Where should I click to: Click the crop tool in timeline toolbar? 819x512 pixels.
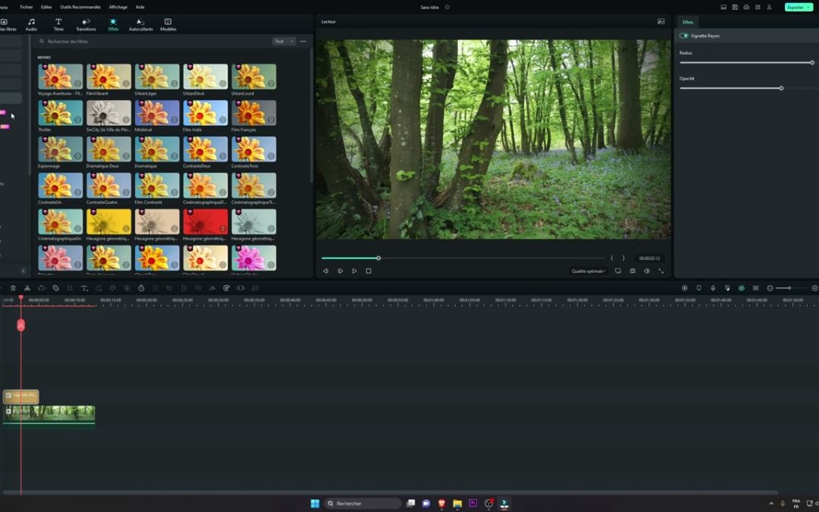pos(70,288)
